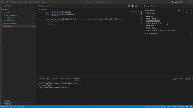The width and height of the screenshot is (193, 108).
Task: Switch to the OUTPUT panel tab
Action: pyautogui.click(x=54, y=79)
